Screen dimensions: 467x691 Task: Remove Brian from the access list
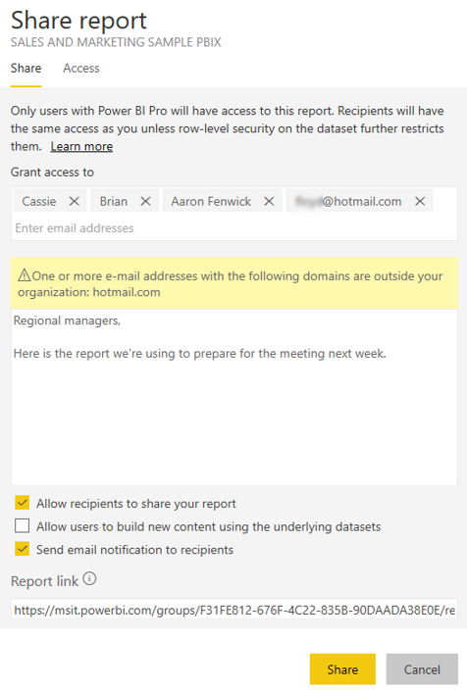tap(145, 201)
